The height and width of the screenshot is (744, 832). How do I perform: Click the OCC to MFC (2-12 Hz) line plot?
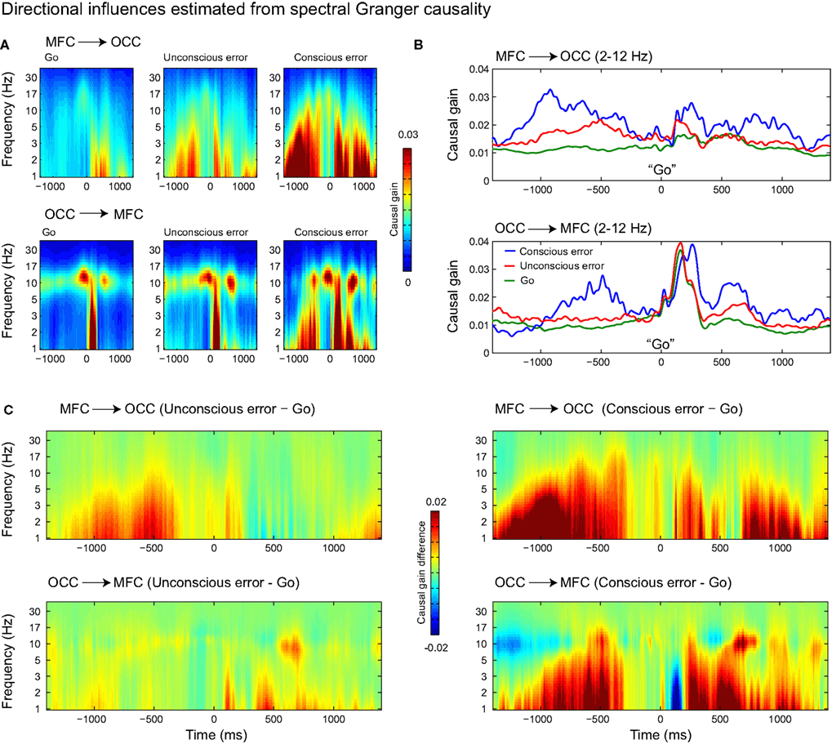[x=661, y=297]
